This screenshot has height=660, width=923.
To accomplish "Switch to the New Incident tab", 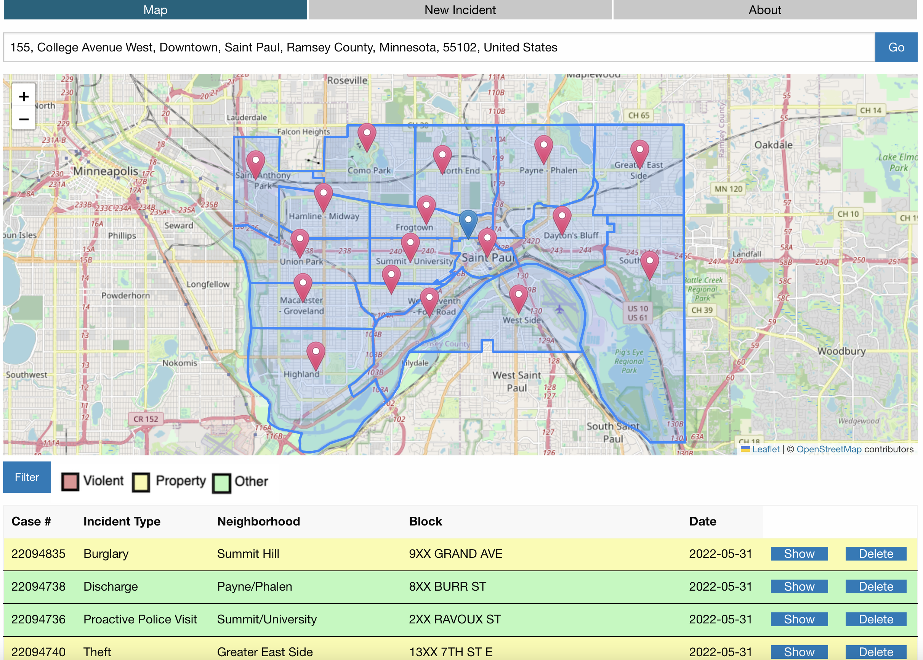I will pos(460,10).
